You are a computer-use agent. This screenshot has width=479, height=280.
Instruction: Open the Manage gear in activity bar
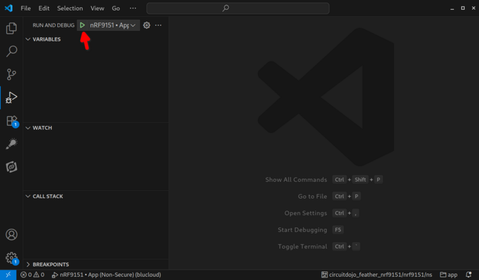[x=12, y=258]
